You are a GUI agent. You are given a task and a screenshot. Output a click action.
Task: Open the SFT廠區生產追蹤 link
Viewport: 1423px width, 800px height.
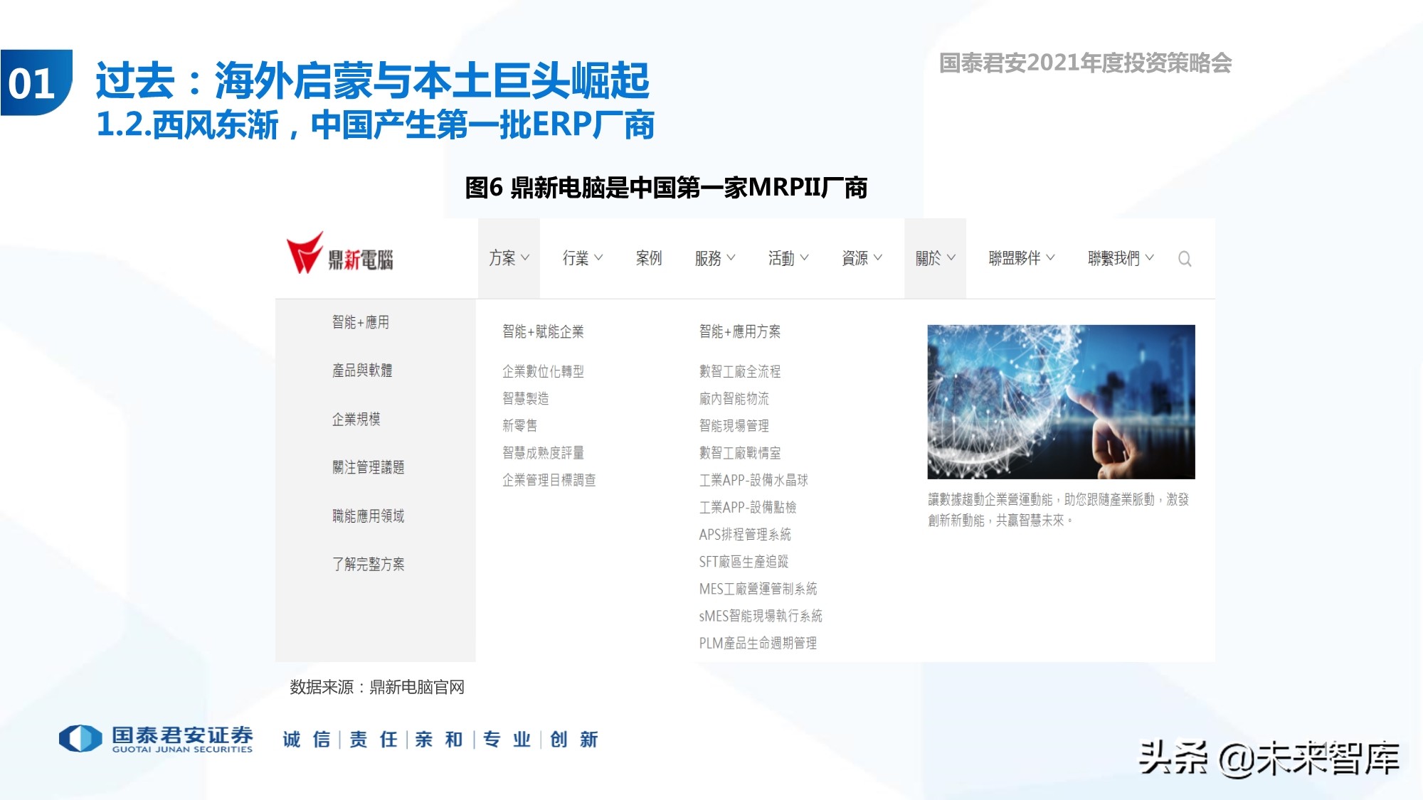(x=744, y=562)
